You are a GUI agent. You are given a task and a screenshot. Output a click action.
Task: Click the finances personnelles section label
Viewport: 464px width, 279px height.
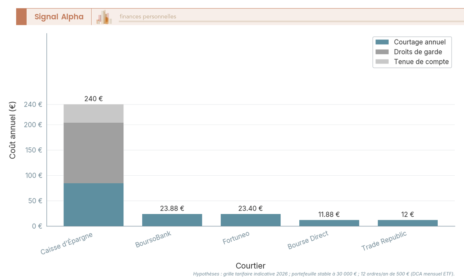pos(148,17)
